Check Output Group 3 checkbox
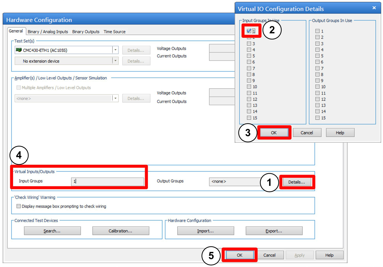 click(318, 43)
